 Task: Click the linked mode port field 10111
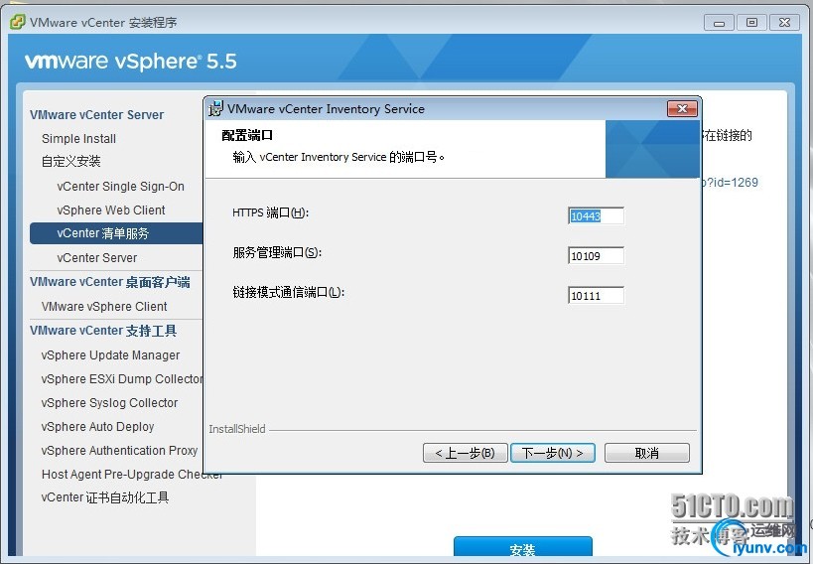pos(596,296)
